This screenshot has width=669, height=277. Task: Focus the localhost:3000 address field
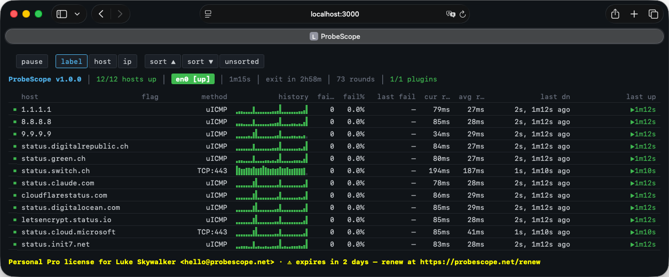pyautogui.click(x=335, y=14)
